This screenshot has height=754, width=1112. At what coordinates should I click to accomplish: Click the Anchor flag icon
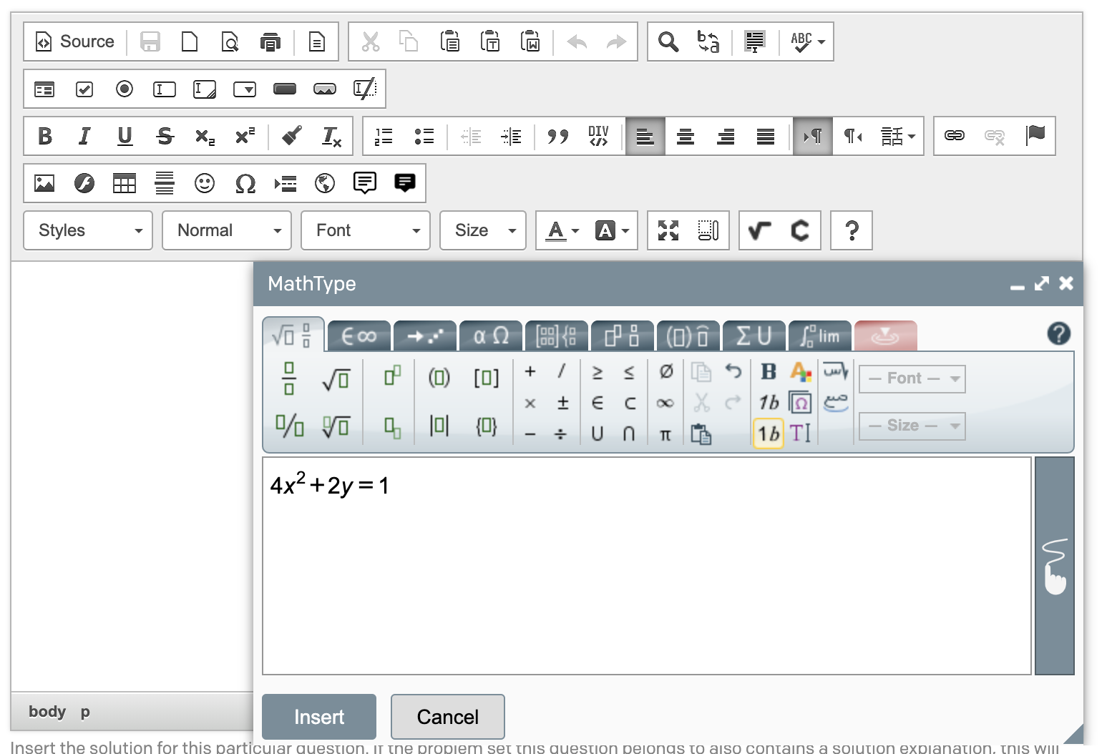1035,136
